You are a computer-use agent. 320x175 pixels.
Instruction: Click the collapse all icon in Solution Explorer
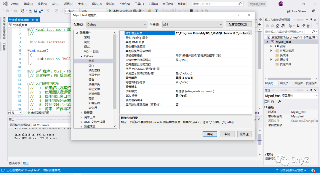(303, 26)
